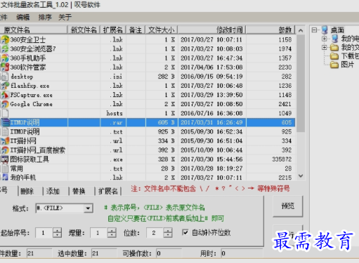Open the 下载 folder in the tree
This screenshot has height=263, width=359.
[334, 56]
